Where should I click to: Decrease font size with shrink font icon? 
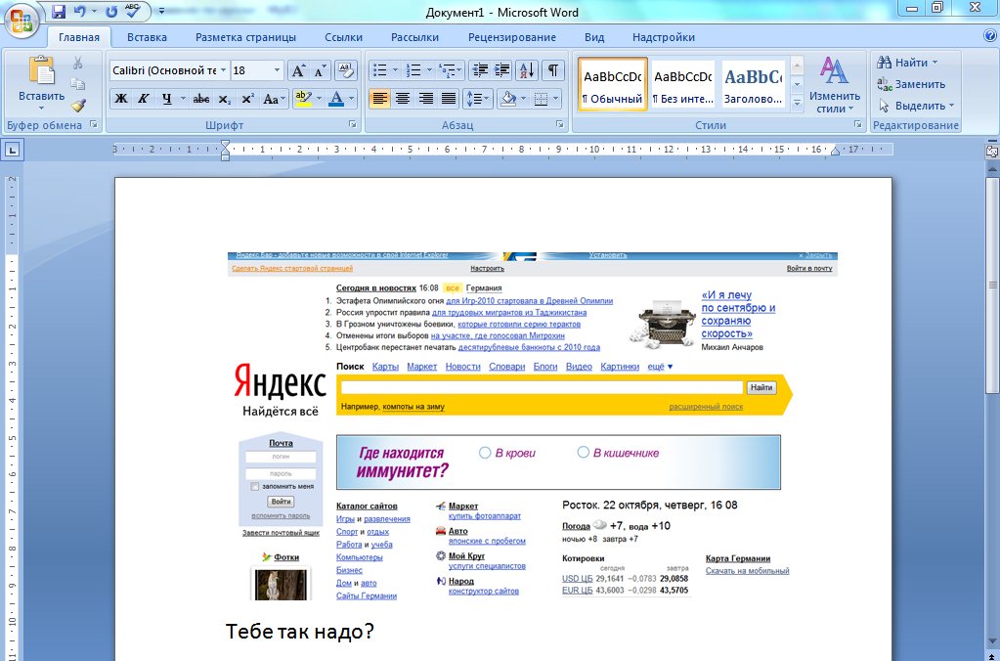[x=320, y=70]
